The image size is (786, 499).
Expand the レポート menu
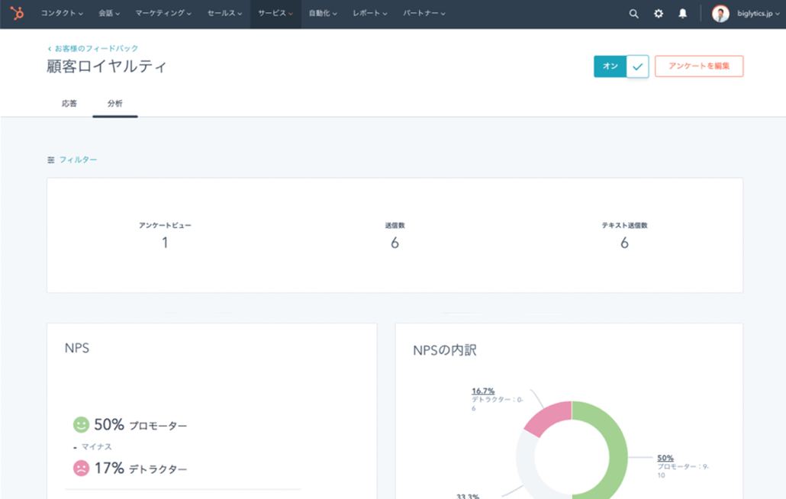click(369, 14)
